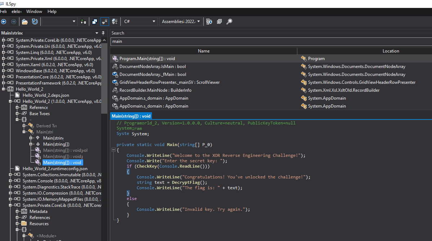Open the C# language dropdown
The height and width of the screenshot is (241, 432).
[139, 22]
